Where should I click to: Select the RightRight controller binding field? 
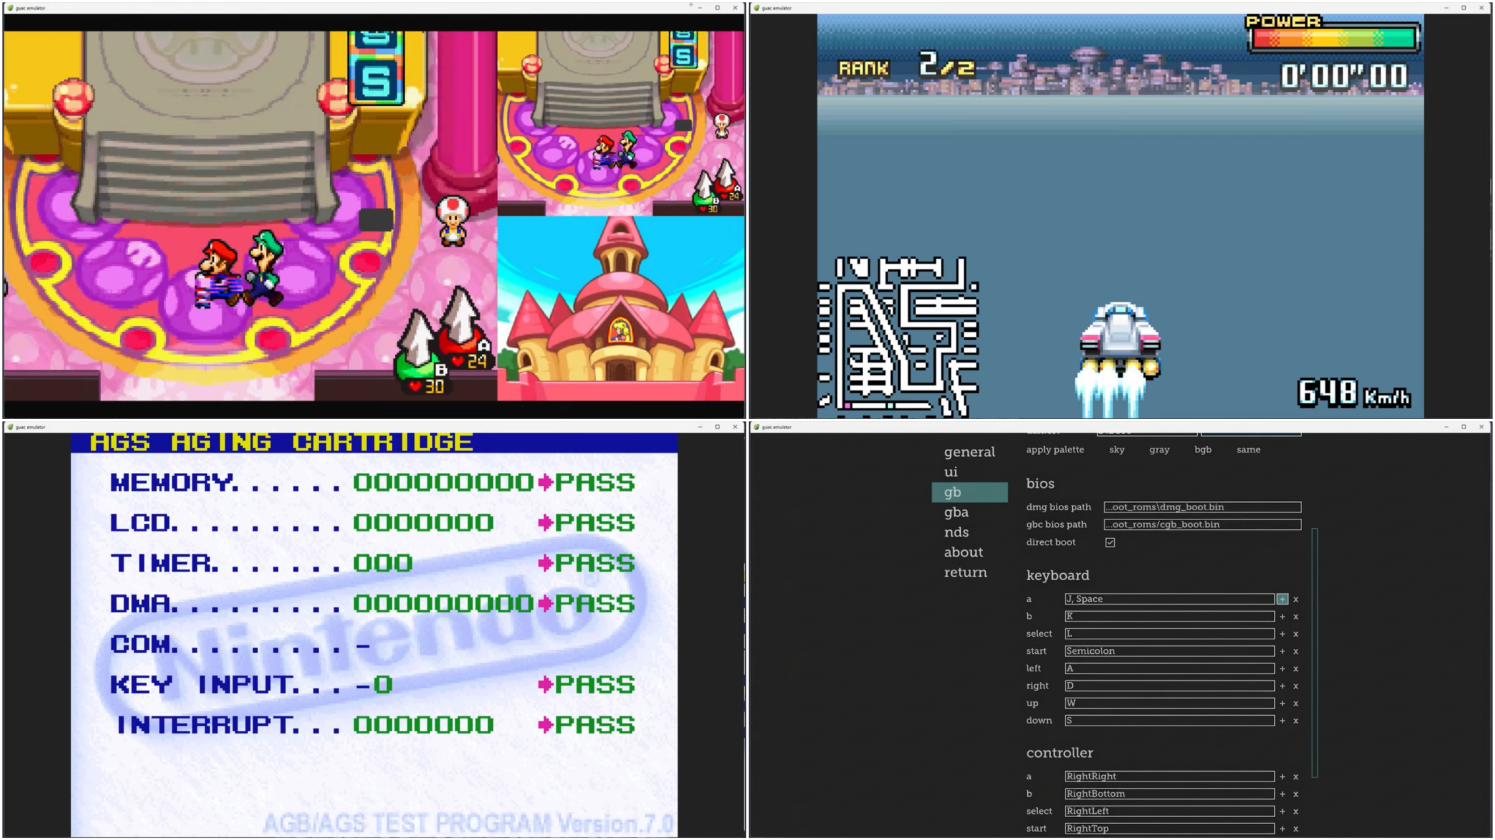1169,776
